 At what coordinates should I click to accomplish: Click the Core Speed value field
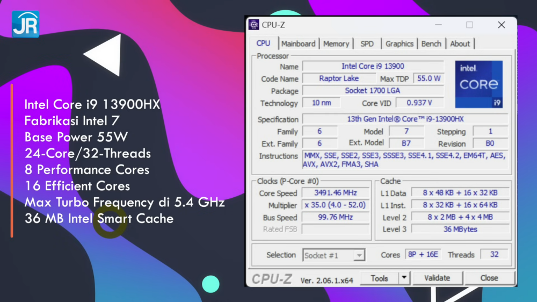click(x=336, y=193)
